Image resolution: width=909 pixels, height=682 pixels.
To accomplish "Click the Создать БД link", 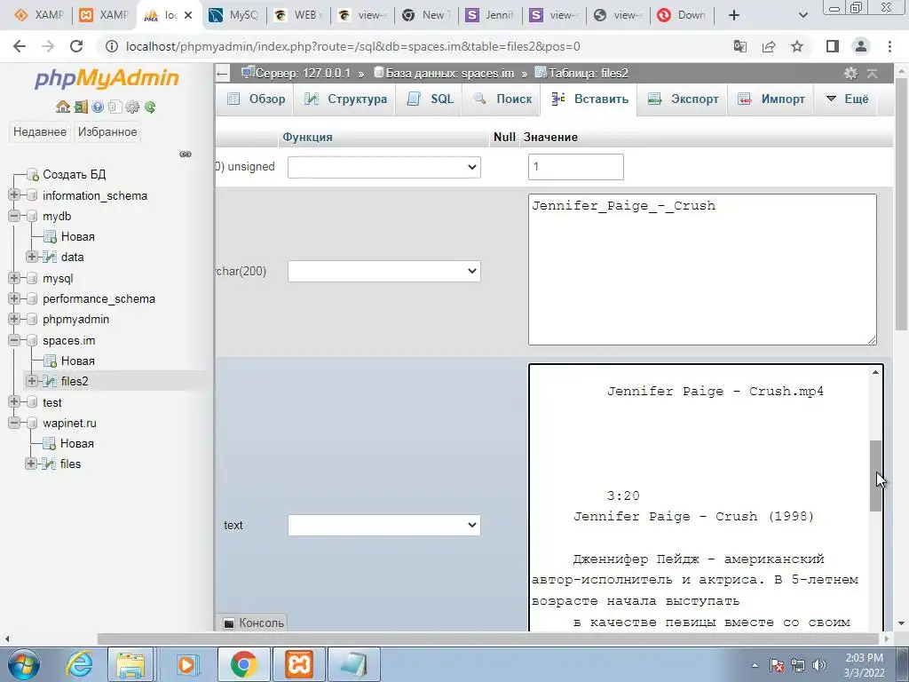I will (x=75, y=174).
